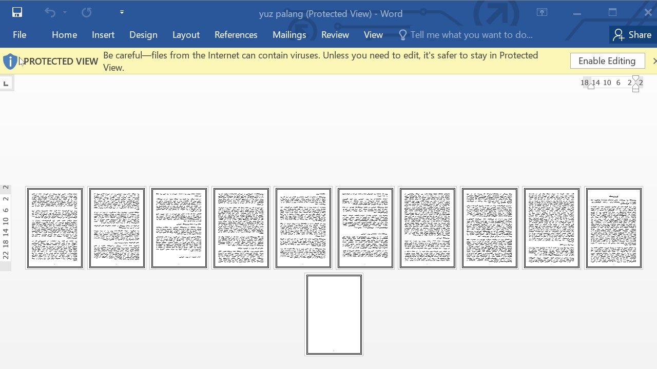Click the indent marker on horizontal ruler
657x369 pixels.
[x=635, y=84]
